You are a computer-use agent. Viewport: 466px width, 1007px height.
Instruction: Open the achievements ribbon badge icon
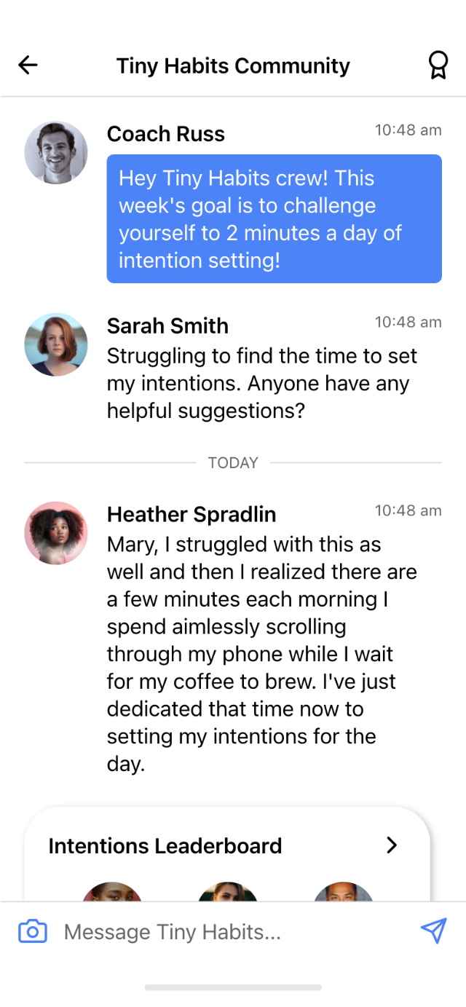[437, 66]
